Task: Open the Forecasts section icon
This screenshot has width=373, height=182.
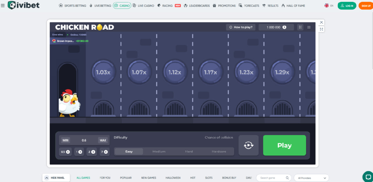Action: tap(240, 5)
